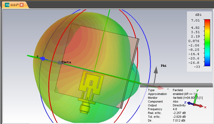Click the Directivity output value in the info box
The image size is (214, 124).
tap(180, 105)
